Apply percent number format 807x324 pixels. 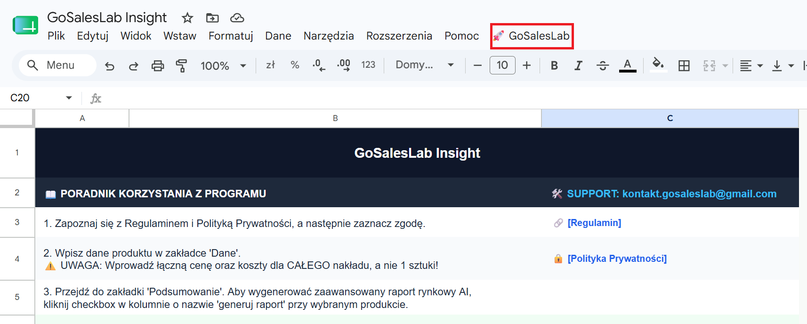[295, 65]
